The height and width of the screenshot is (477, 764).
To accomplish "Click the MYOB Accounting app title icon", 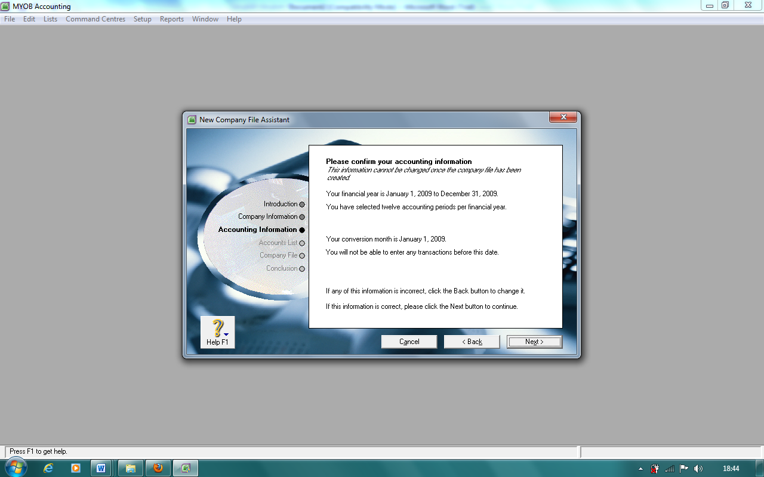I will click(5, 6).
